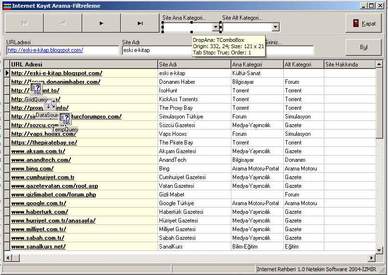Click the first record navigation button
The image size is (388, 275).
click(24, 23)
